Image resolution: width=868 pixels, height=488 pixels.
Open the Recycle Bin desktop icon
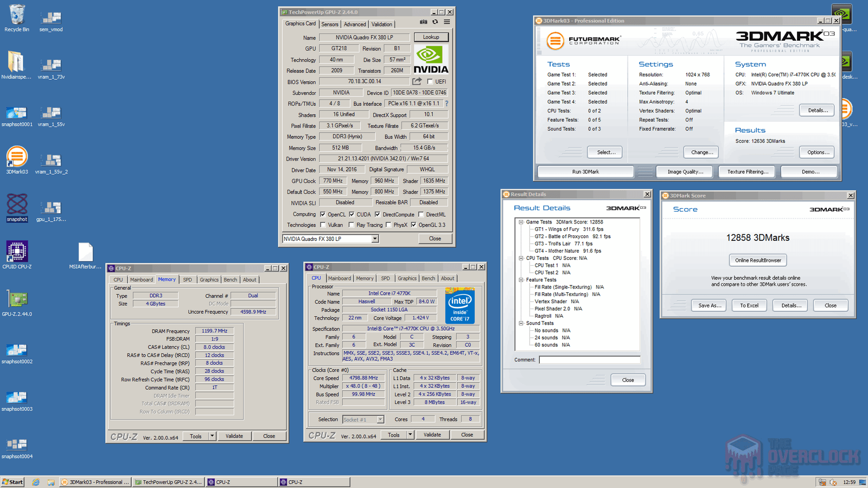click(17, 16)
